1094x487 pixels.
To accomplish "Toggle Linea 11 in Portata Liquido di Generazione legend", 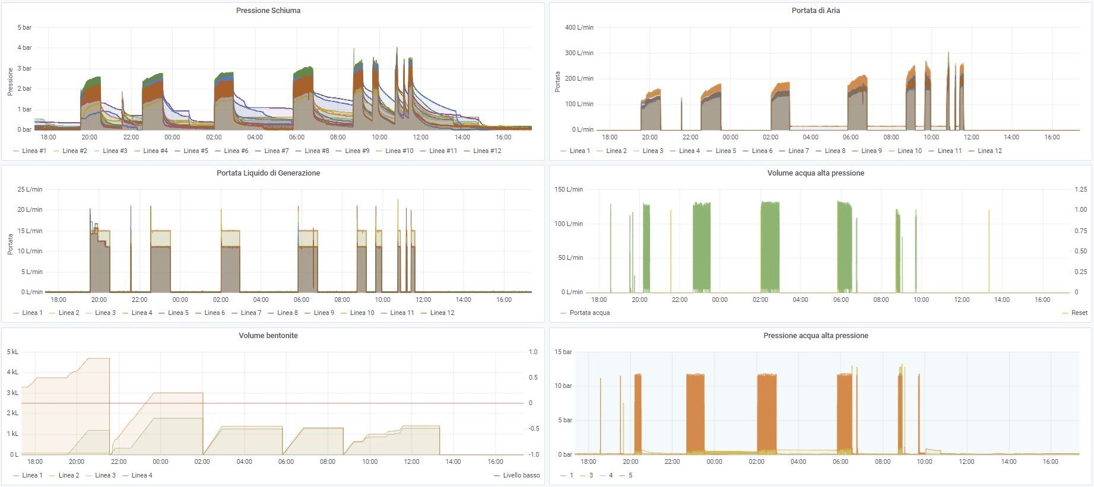I will tap(402, 313).
